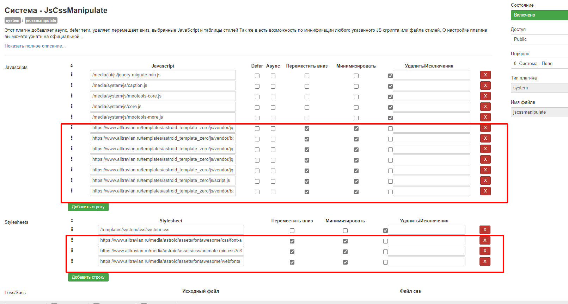Open the Доступ dropdown showing Public
This screenshot has width=568, height=304.
click(x=539, y=39)
